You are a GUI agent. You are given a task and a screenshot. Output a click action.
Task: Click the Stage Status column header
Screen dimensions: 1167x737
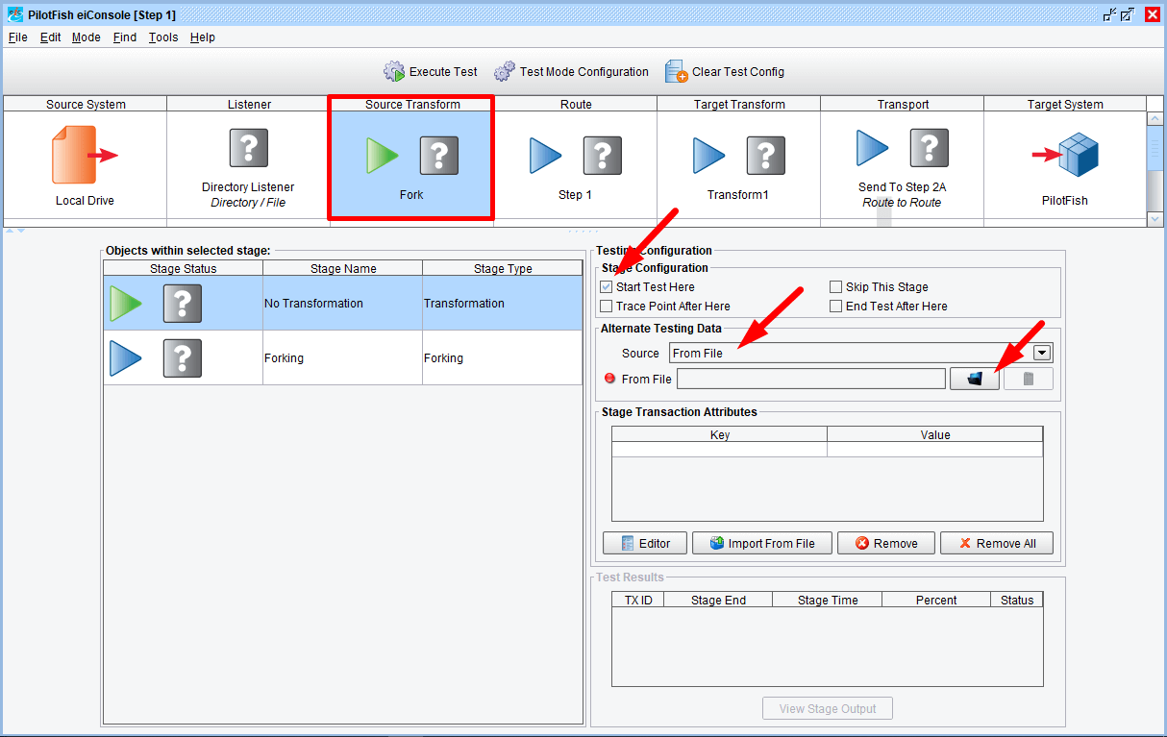184,268
